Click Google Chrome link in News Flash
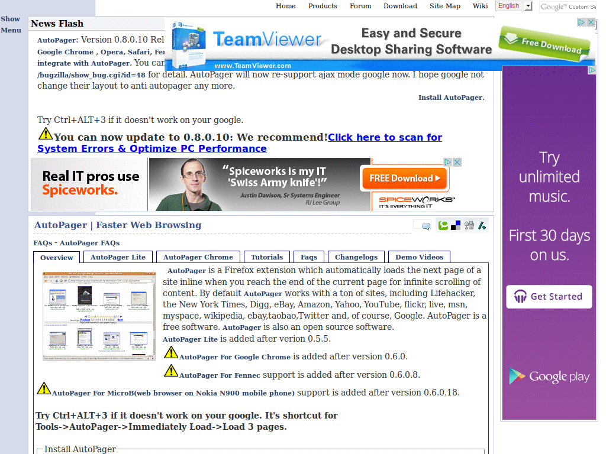This screenshot has height=454, width=606. (x=65, y=52)
